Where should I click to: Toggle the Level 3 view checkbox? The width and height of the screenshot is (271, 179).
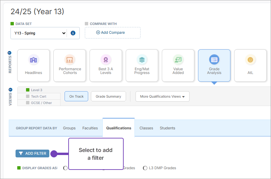(28, 90)
